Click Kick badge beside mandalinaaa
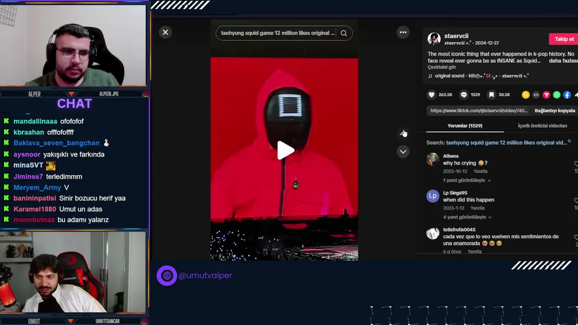This screenshot has height=325, width=578. point(6,121)
